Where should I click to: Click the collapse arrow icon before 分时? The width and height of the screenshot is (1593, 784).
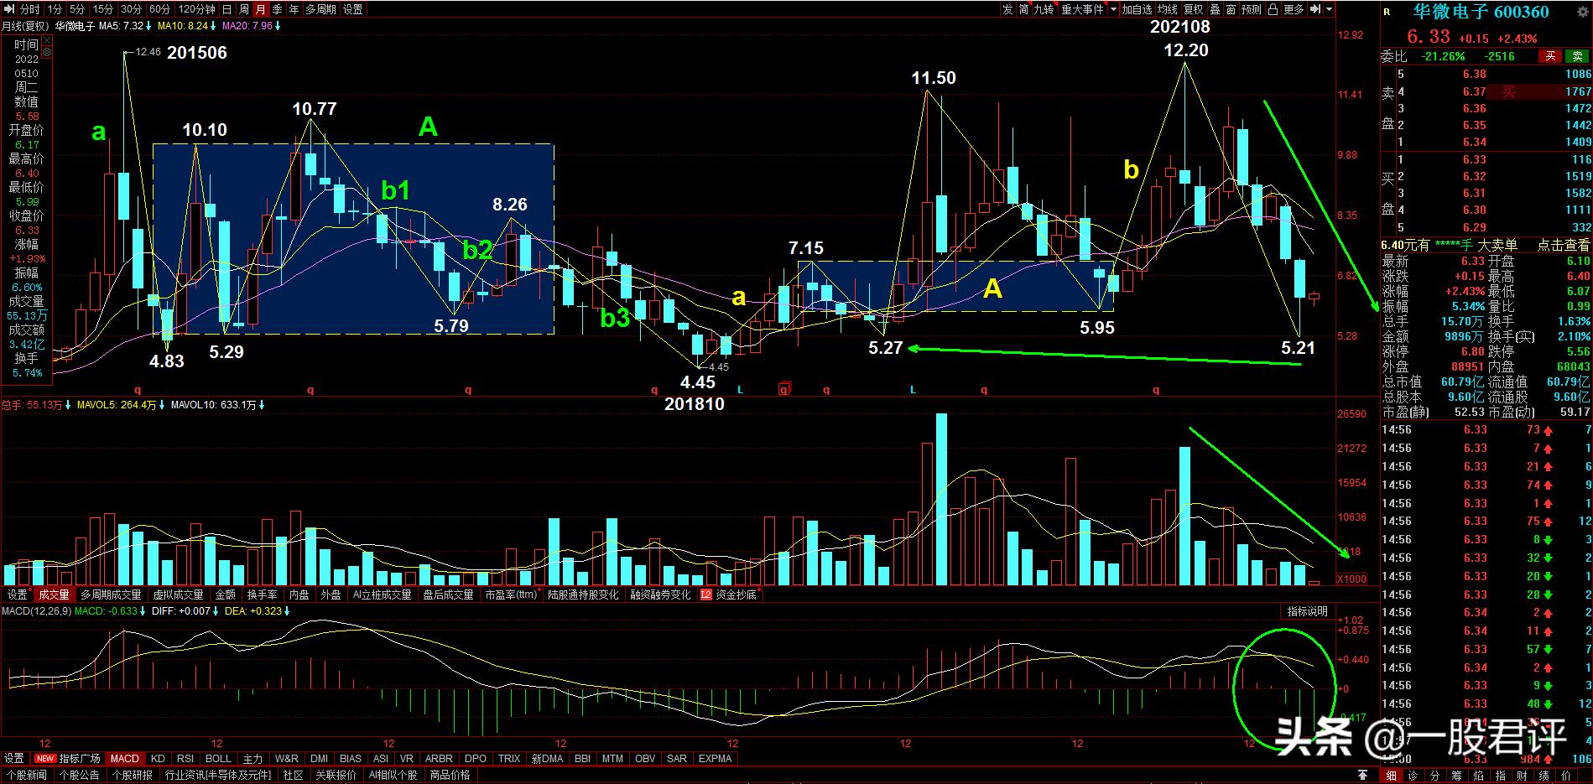point(8,9)
